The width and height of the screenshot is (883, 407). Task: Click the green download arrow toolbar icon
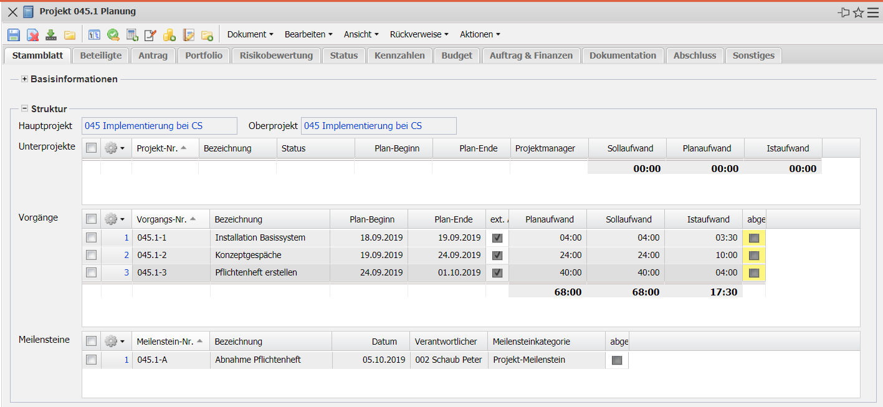point(51,35)
